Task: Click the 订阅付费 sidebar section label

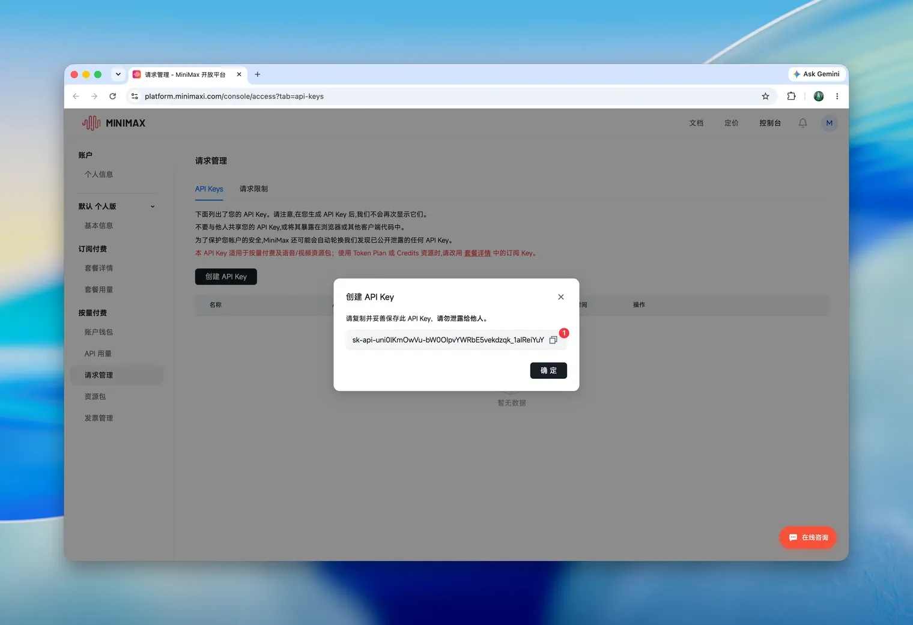Action: coord(93,249)
